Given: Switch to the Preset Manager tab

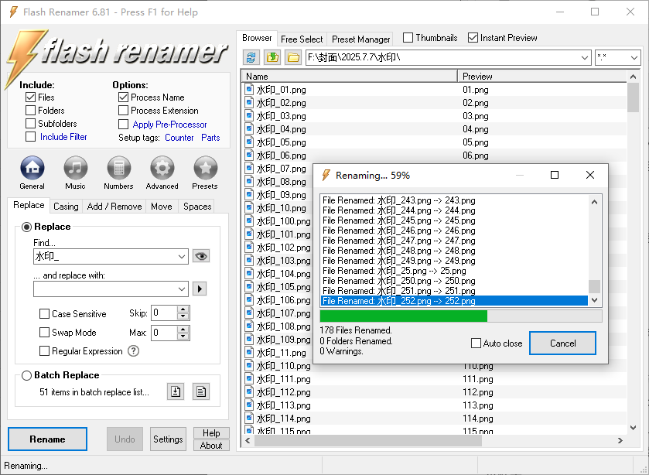Looking at the screenshot, I should (x=360, y=39).
